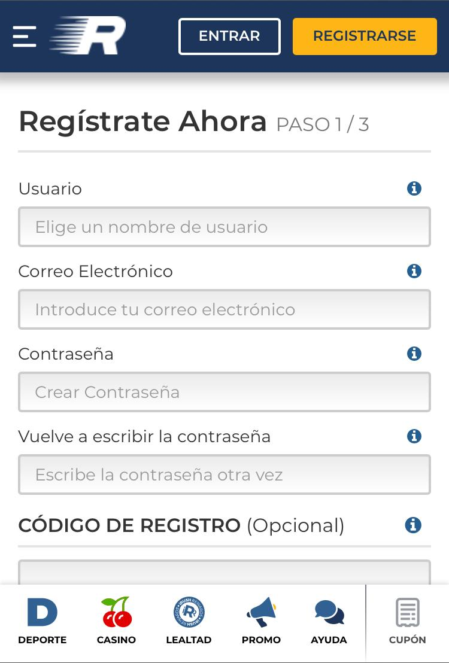The height and width of the screenshot is (663, 449).
Task: Select the Crear Contraseña input
Action: [x=224, y=392]
